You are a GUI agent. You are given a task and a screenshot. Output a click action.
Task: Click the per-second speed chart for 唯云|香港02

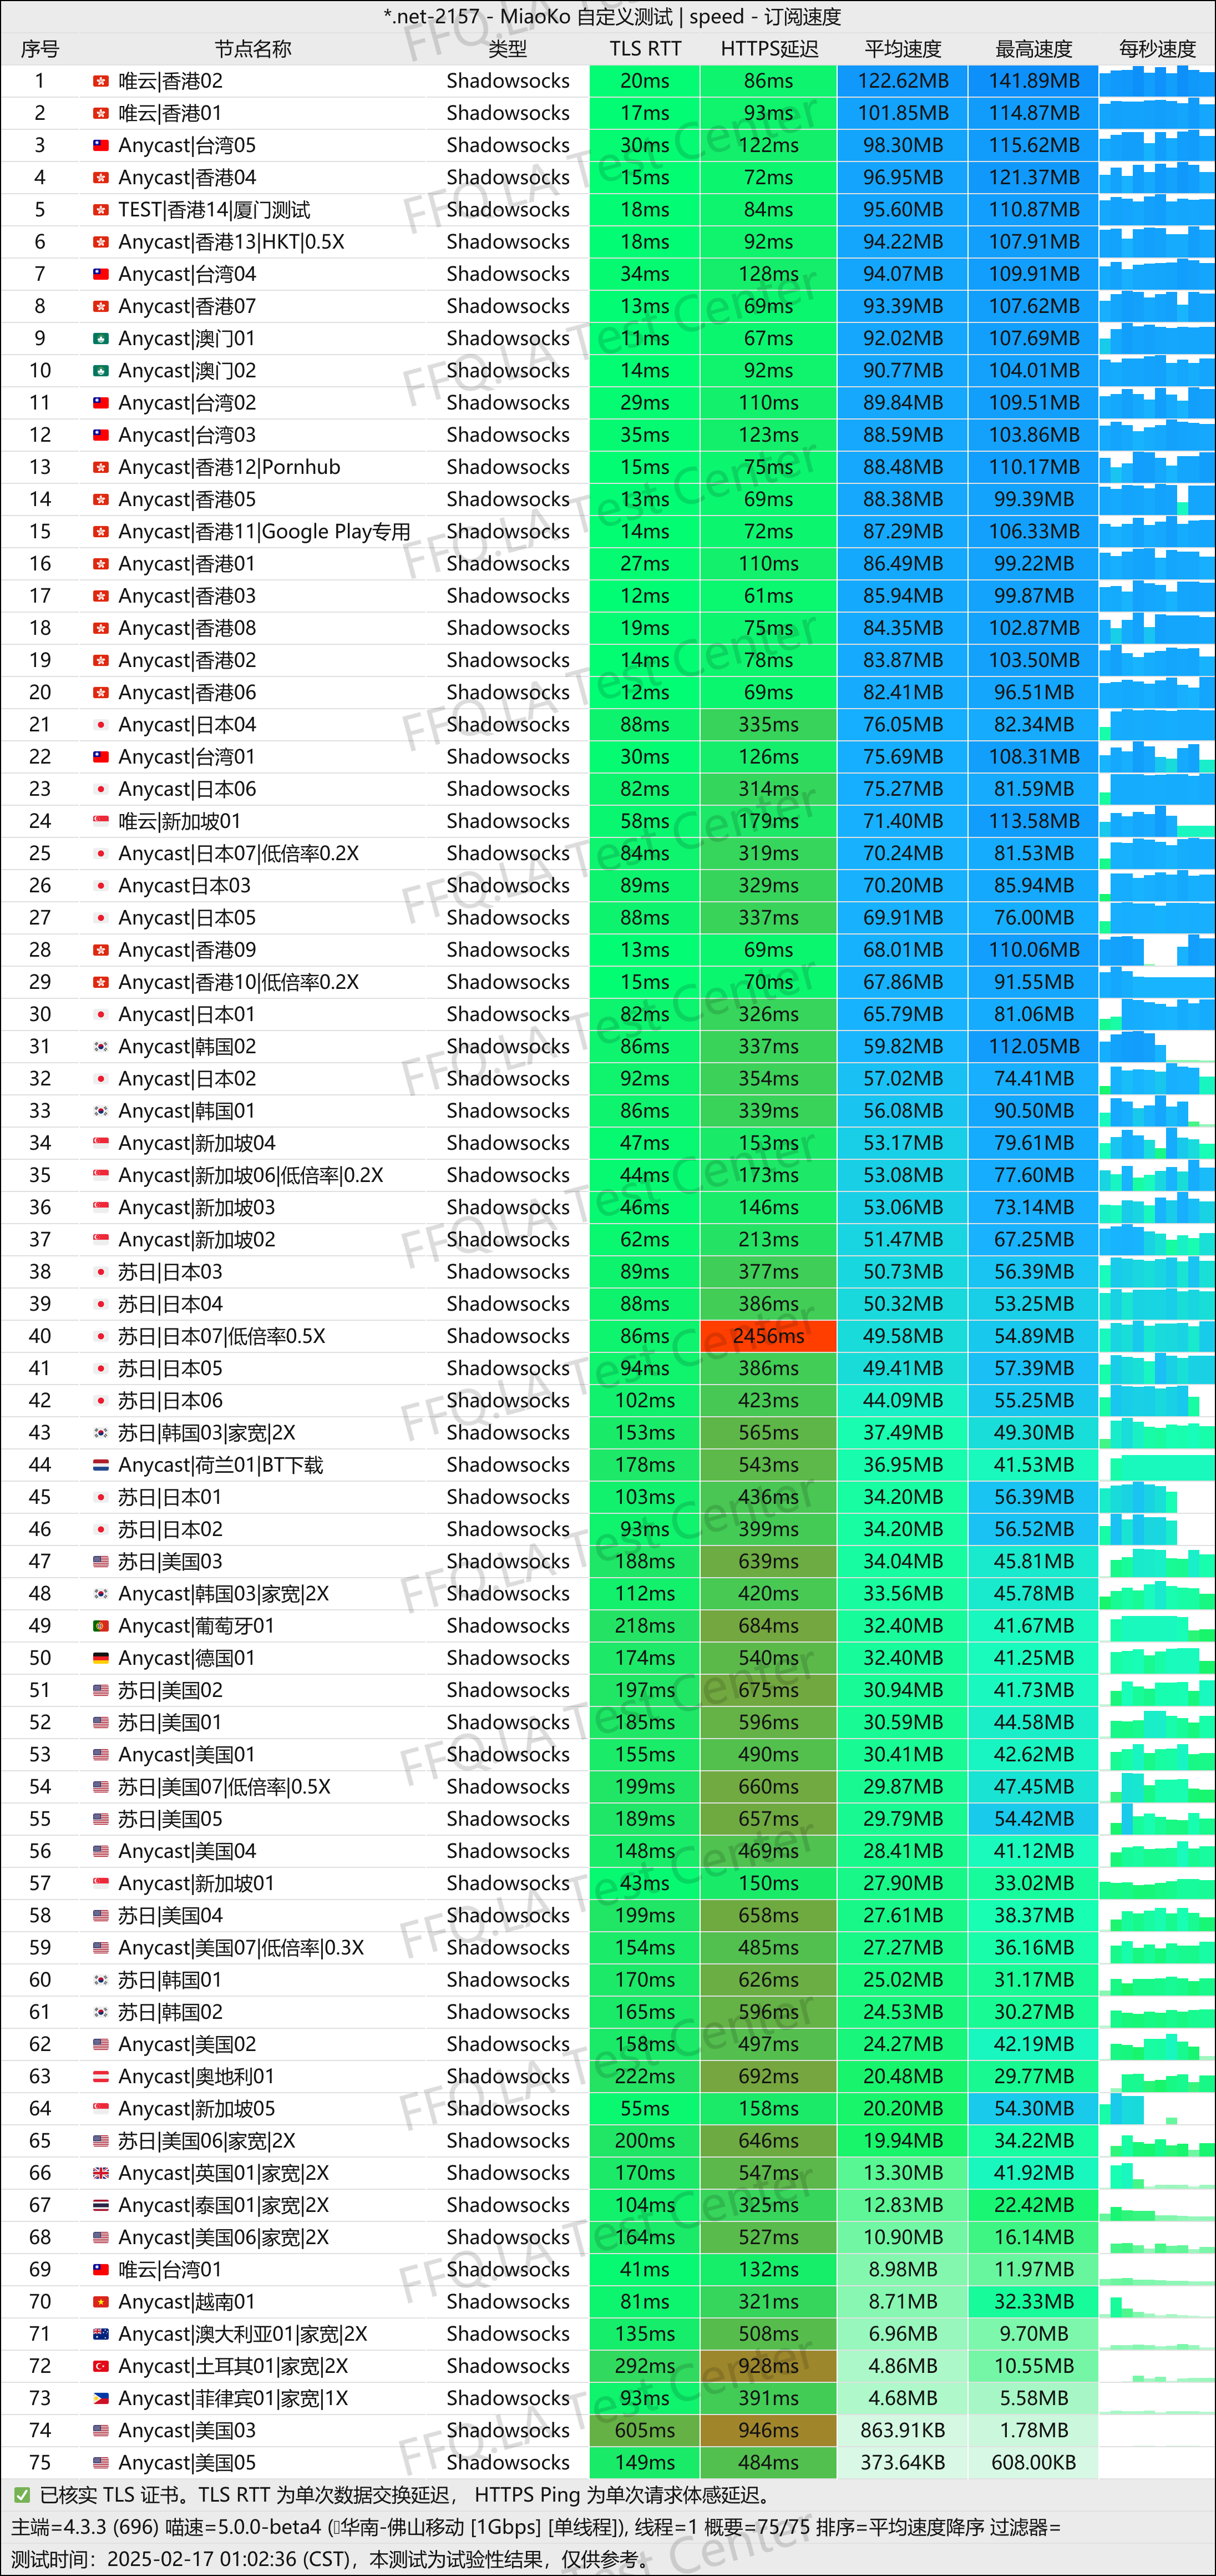tap(1157, 81)
